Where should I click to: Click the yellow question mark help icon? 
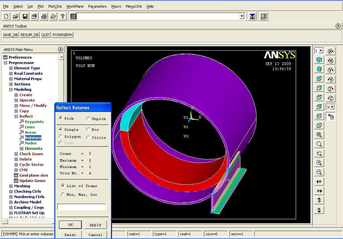tap(63, 16)
